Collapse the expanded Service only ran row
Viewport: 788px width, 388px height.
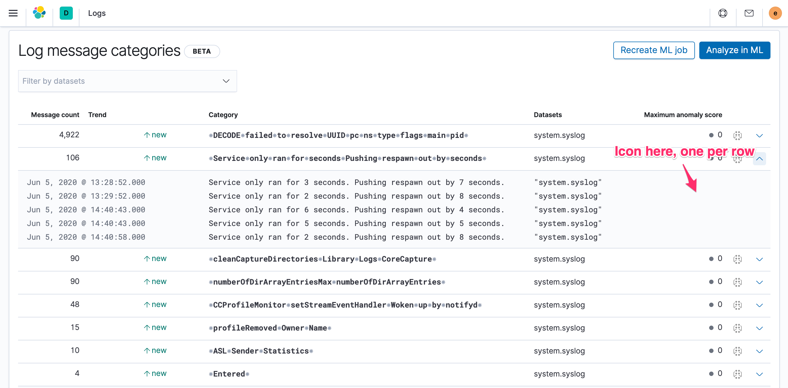[x=760, y=159]
